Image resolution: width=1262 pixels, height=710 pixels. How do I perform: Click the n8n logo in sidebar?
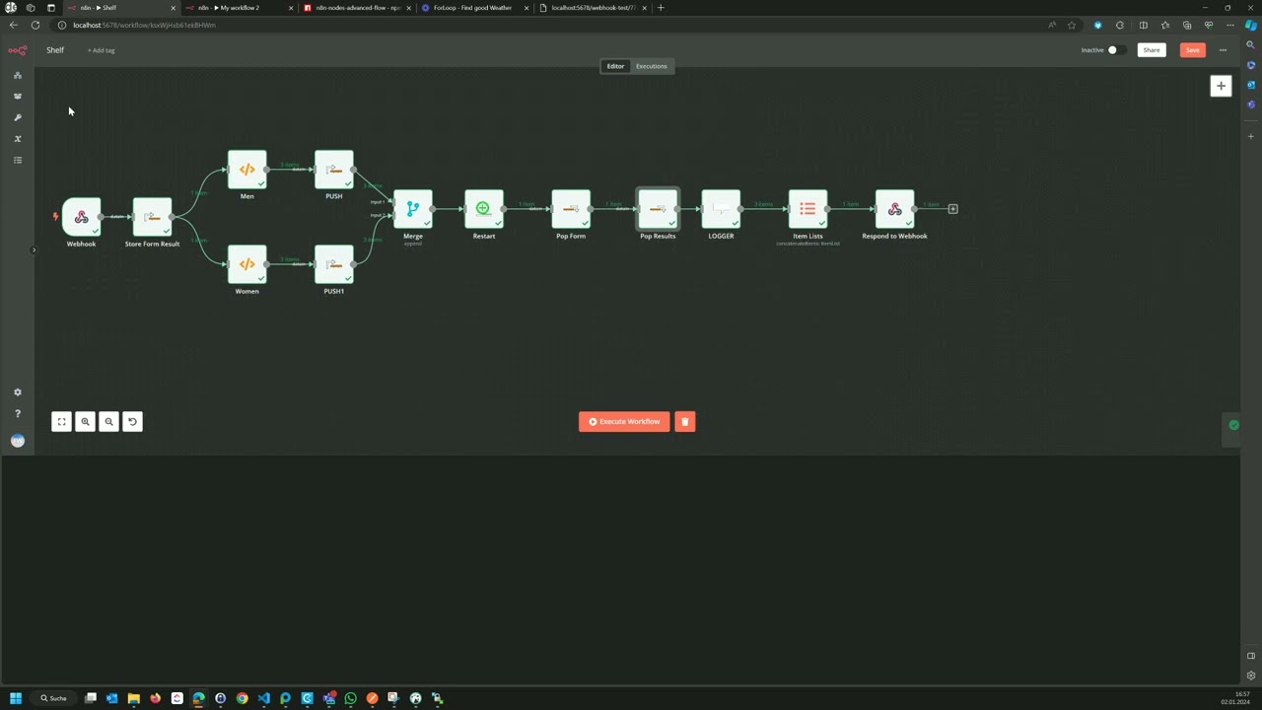17,50
